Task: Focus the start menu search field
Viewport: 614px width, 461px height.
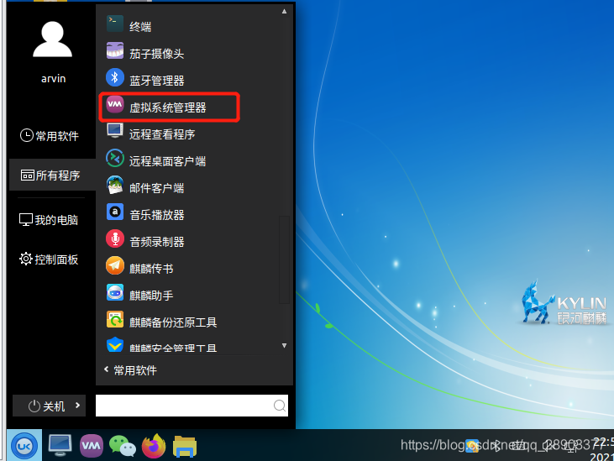Action: pyautogui.click(x=192, y=406)
